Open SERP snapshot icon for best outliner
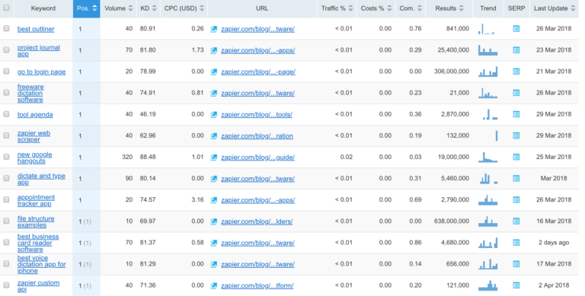The width and height of the screenshot is (585, 296). pyautogui.click(x=516, y=29)
